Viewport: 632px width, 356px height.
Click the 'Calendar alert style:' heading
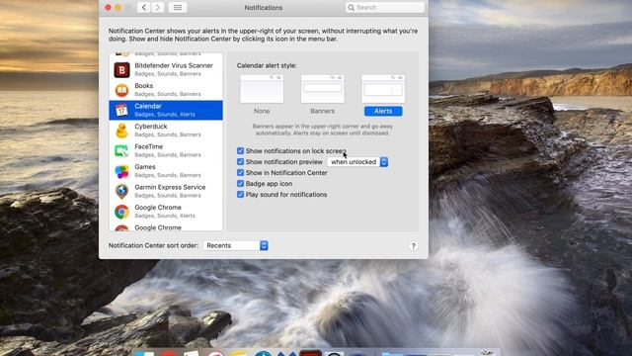[267, 65]
